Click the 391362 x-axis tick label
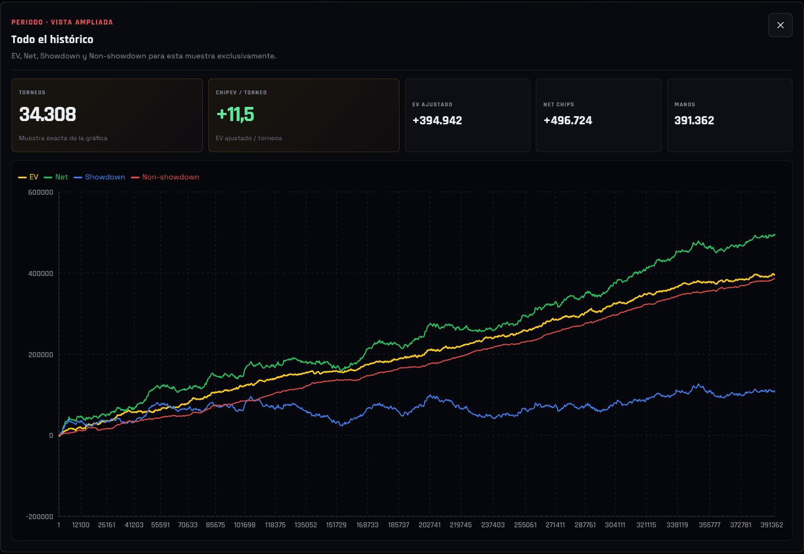Screen dimensions: 804x554 [772, 525]
